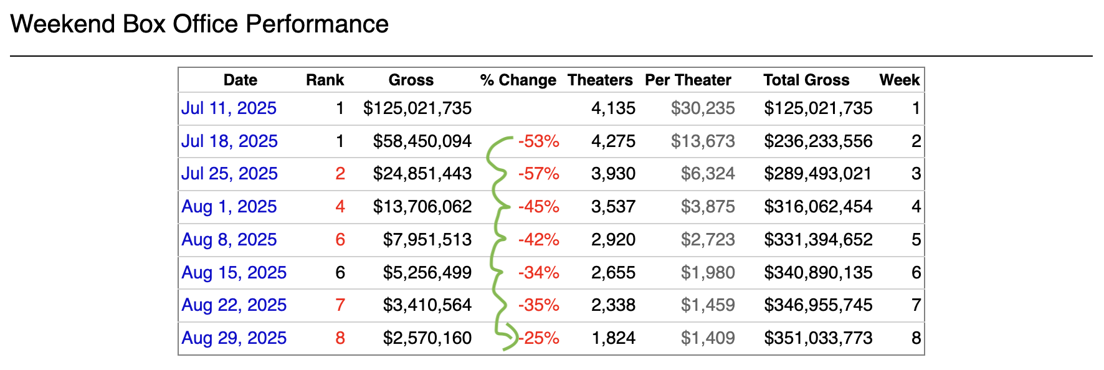The image size is (1104, 370).
Task: Click the $125,021,735 opening weekend gross cell
Action: tap(417, 108)
